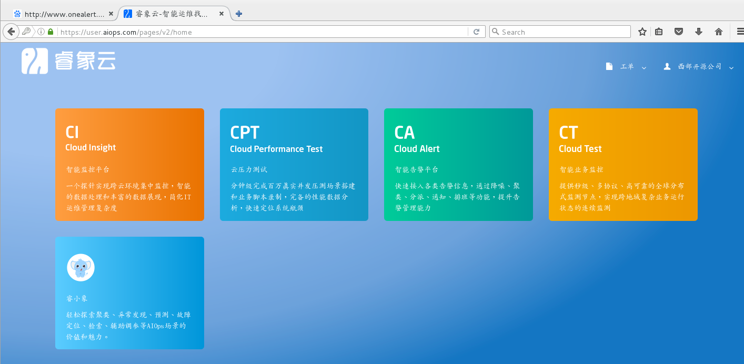
Task: Click the browser Back arrow button
Action: pos(11,32)
